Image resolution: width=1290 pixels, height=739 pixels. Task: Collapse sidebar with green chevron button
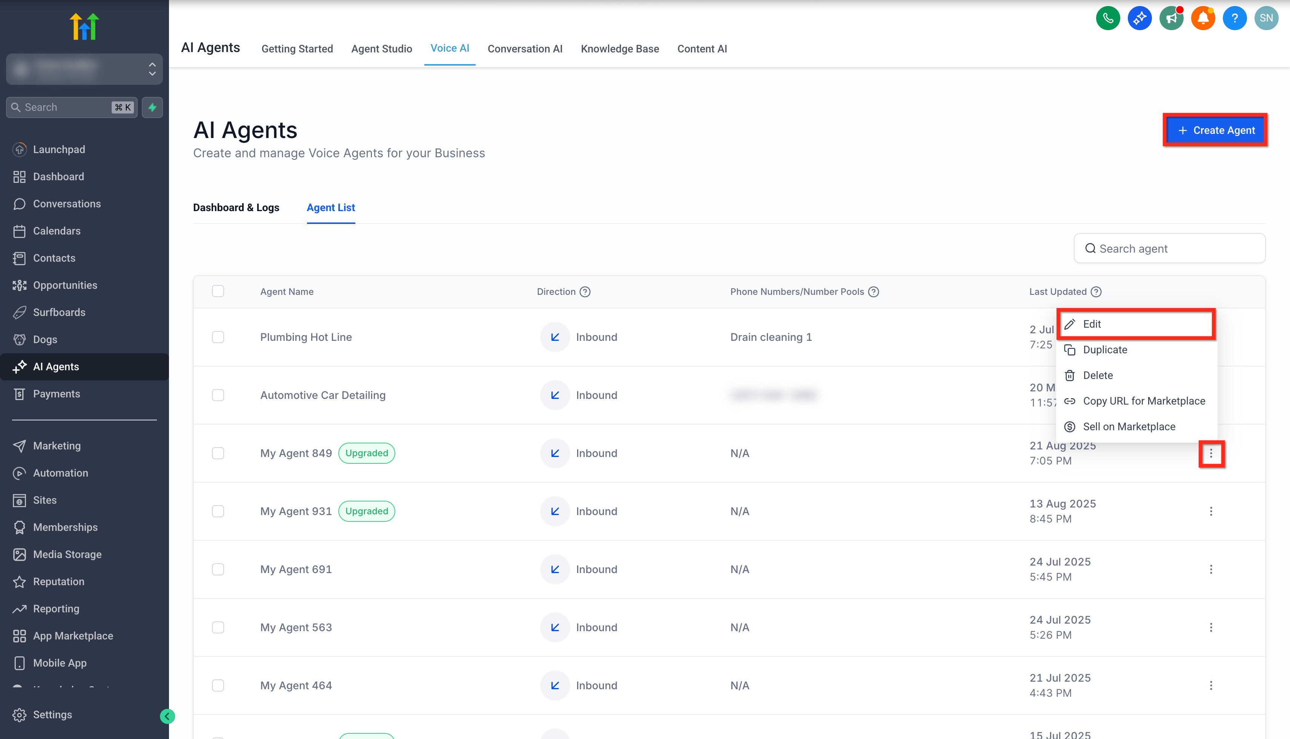(167, 716)
